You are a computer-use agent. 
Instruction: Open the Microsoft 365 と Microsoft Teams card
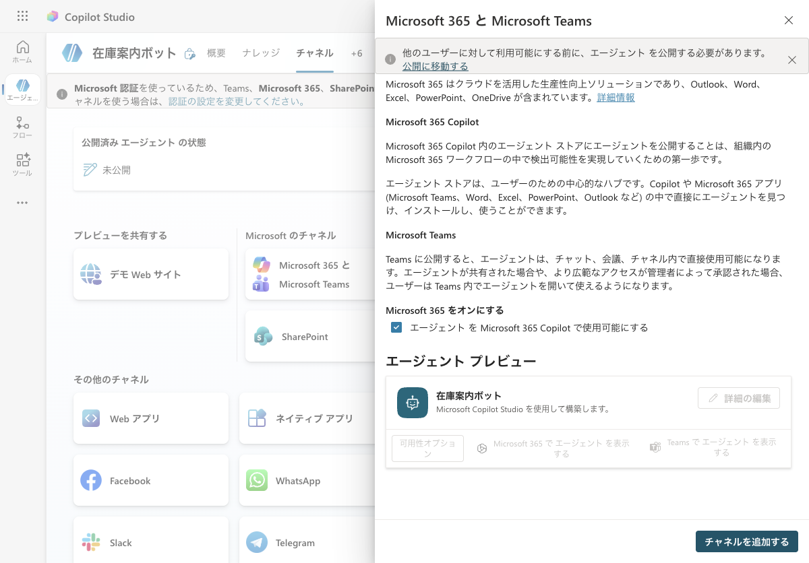coord(310,274)
